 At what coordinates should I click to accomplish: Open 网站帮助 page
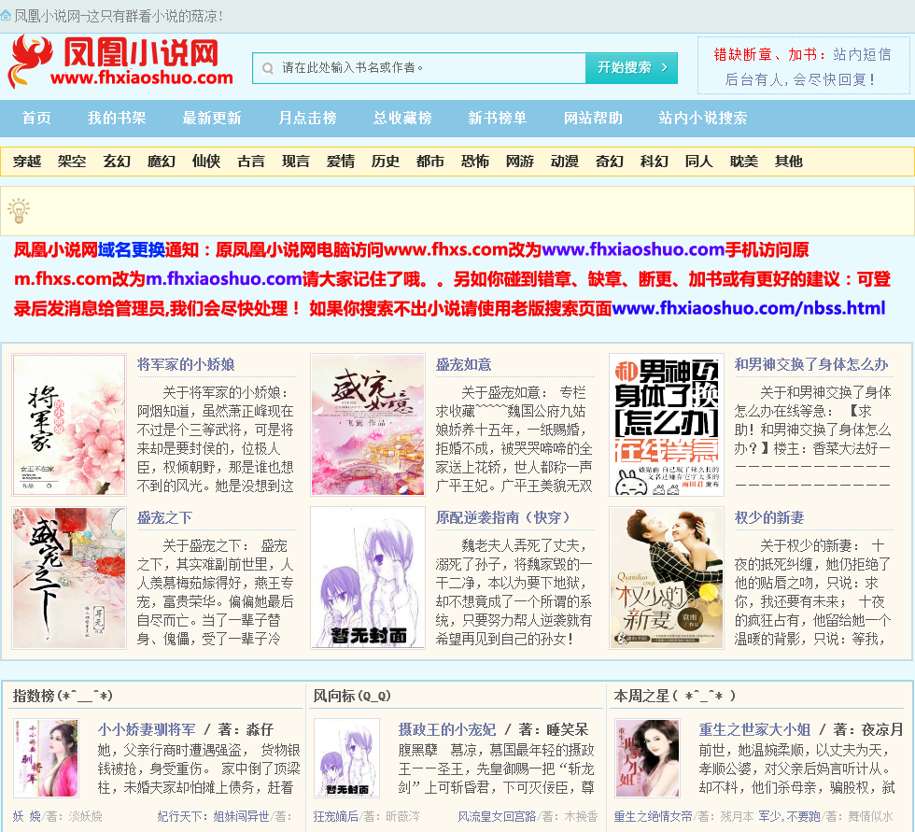coord(593,118)
